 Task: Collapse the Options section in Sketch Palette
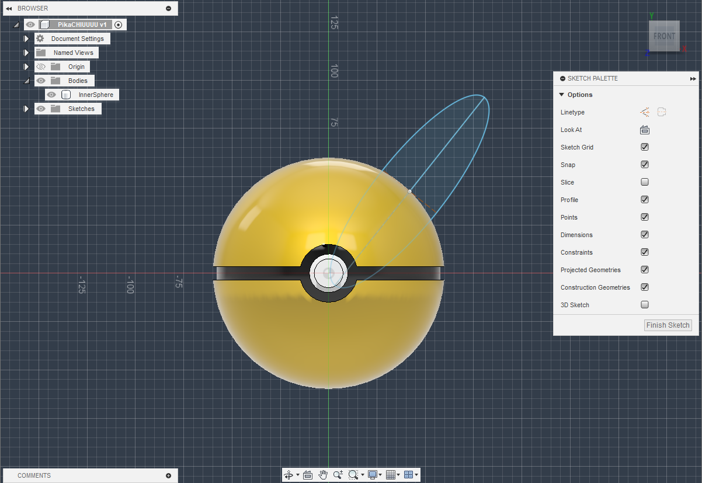pos(561,95)
